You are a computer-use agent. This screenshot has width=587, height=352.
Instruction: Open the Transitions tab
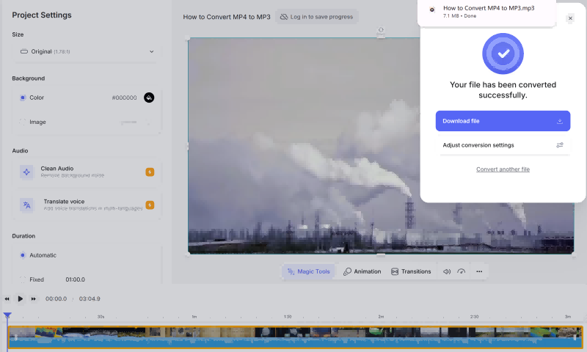coord(411,271)
